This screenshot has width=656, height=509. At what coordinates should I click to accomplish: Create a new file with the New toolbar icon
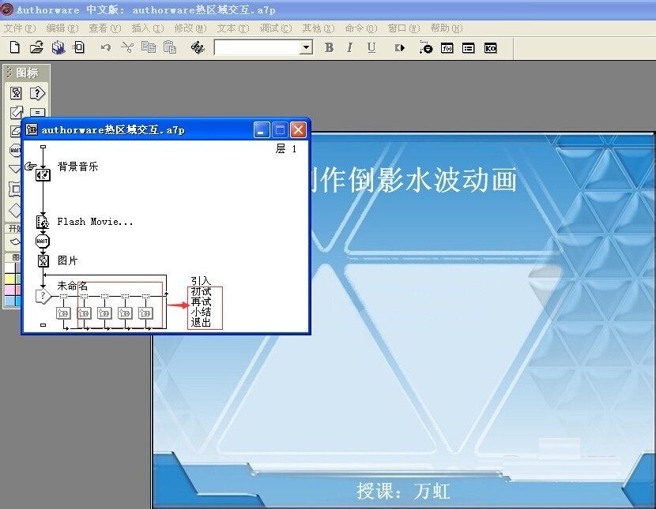tap(15, 47)
